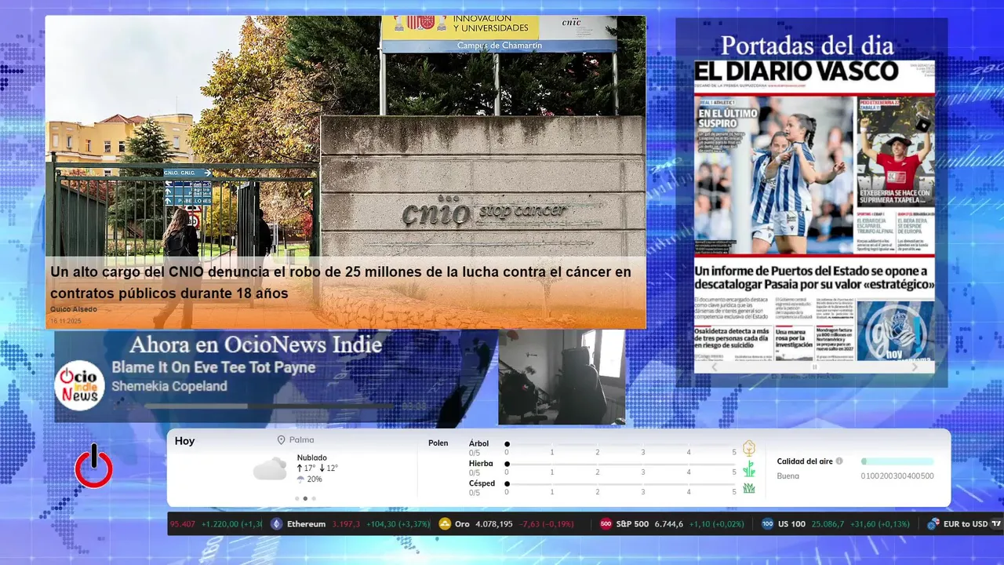Screen dimensions: 1004x565
Task: Click the Ethereum price 3.197,3
Action: click(346, 524)
